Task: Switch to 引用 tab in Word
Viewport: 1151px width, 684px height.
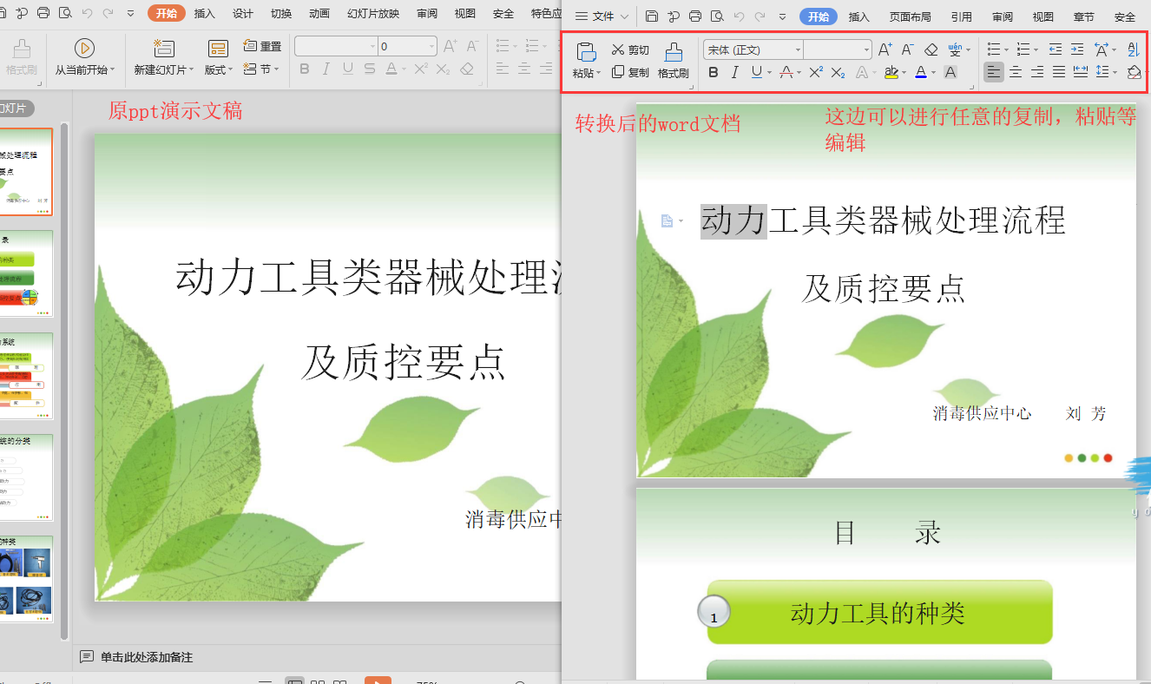Action: (x=961, y=16)
